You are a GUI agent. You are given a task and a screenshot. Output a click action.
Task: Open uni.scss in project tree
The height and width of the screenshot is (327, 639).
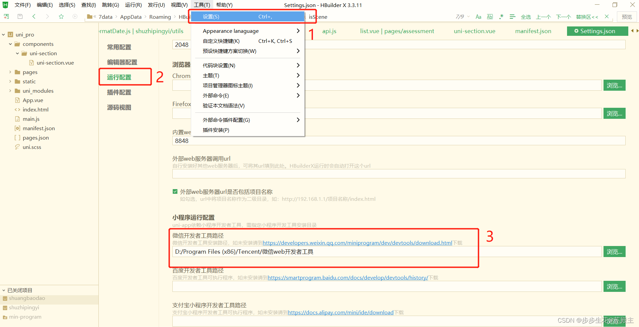pos(32,147)
